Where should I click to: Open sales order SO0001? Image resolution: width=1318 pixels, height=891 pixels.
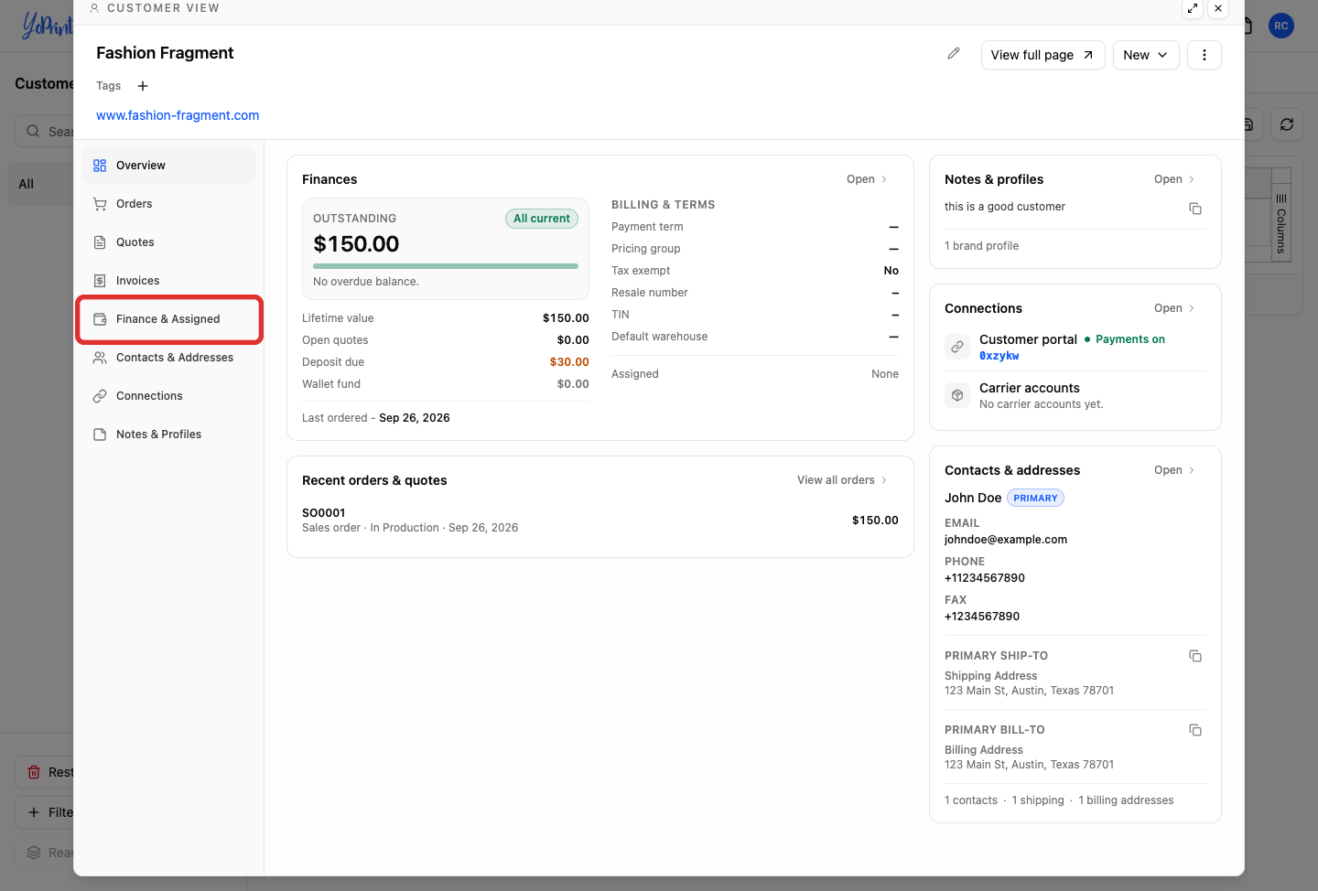tap(324, 513)
